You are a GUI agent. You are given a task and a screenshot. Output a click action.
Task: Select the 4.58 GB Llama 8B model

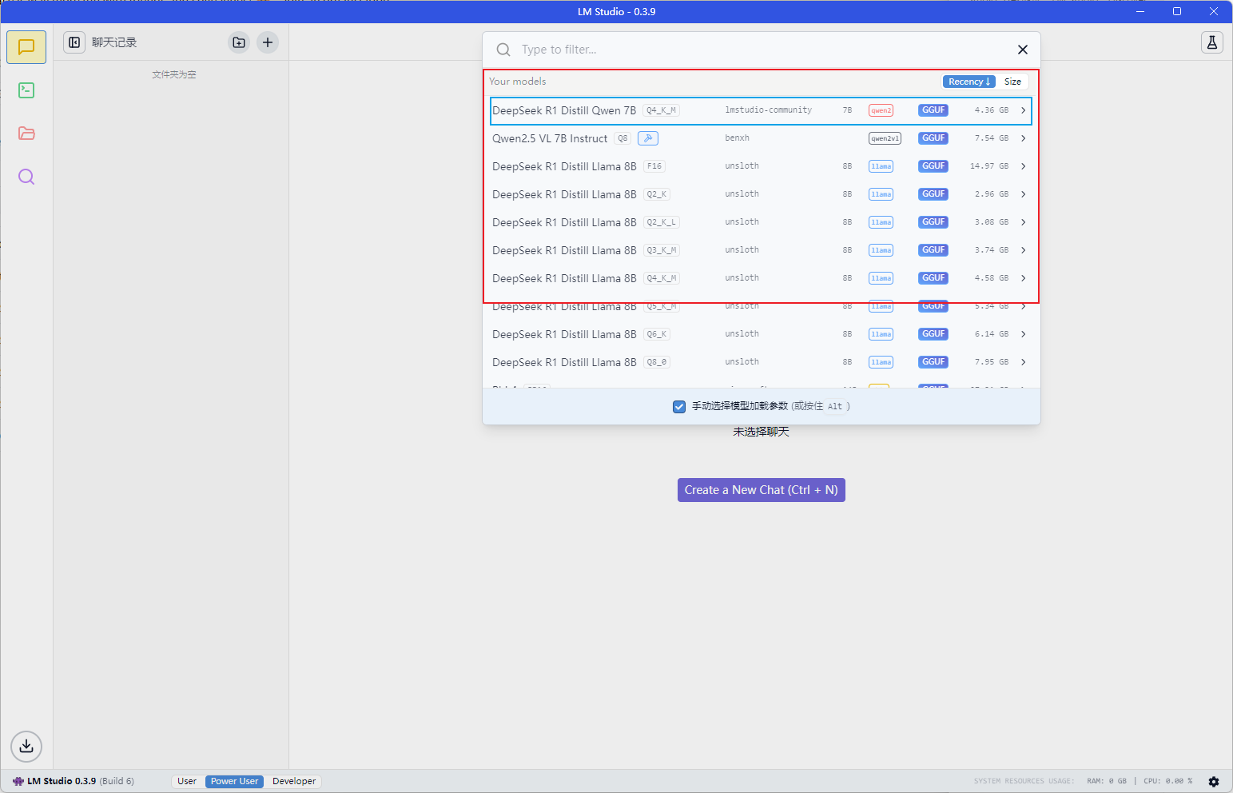(x=761, y=278)
